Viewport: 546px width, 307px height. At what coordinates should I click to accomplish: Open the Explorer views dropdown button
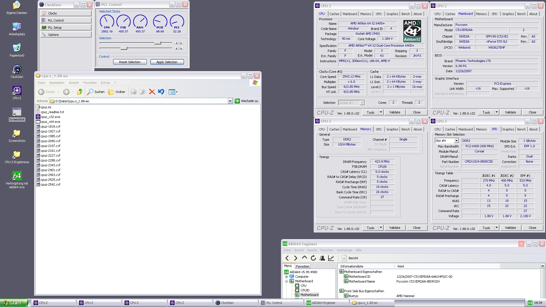173,92
